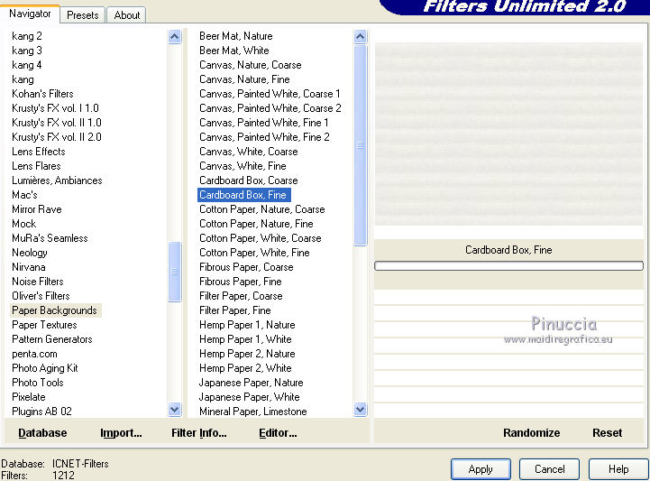Open the About tab
This screenshot has height=481, width=650.
(126, 15)
